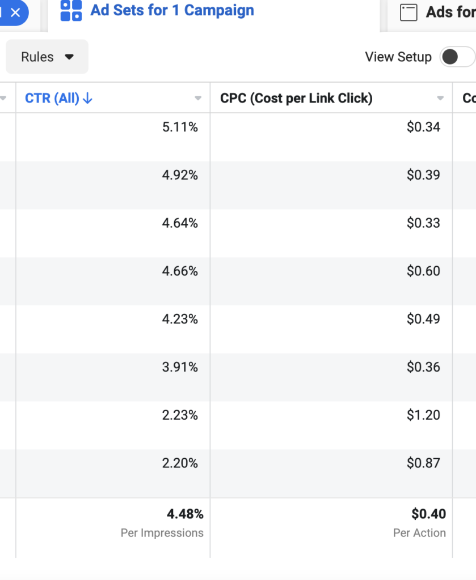The width and height of the screenshot is (476, 580).
Task: Click the Ads tab window icon
Action: pos(408,12)
